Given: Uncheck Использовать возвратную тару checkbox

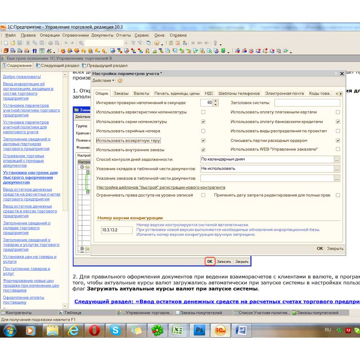Looking at the screenshot, I should (x=203, y=140).
